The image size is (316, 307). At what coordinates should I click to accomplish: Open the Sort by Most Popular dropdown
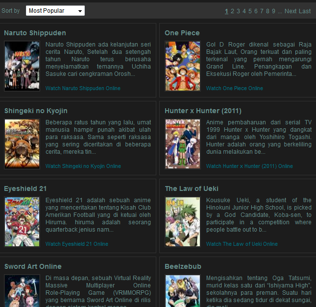coord(55,10)
